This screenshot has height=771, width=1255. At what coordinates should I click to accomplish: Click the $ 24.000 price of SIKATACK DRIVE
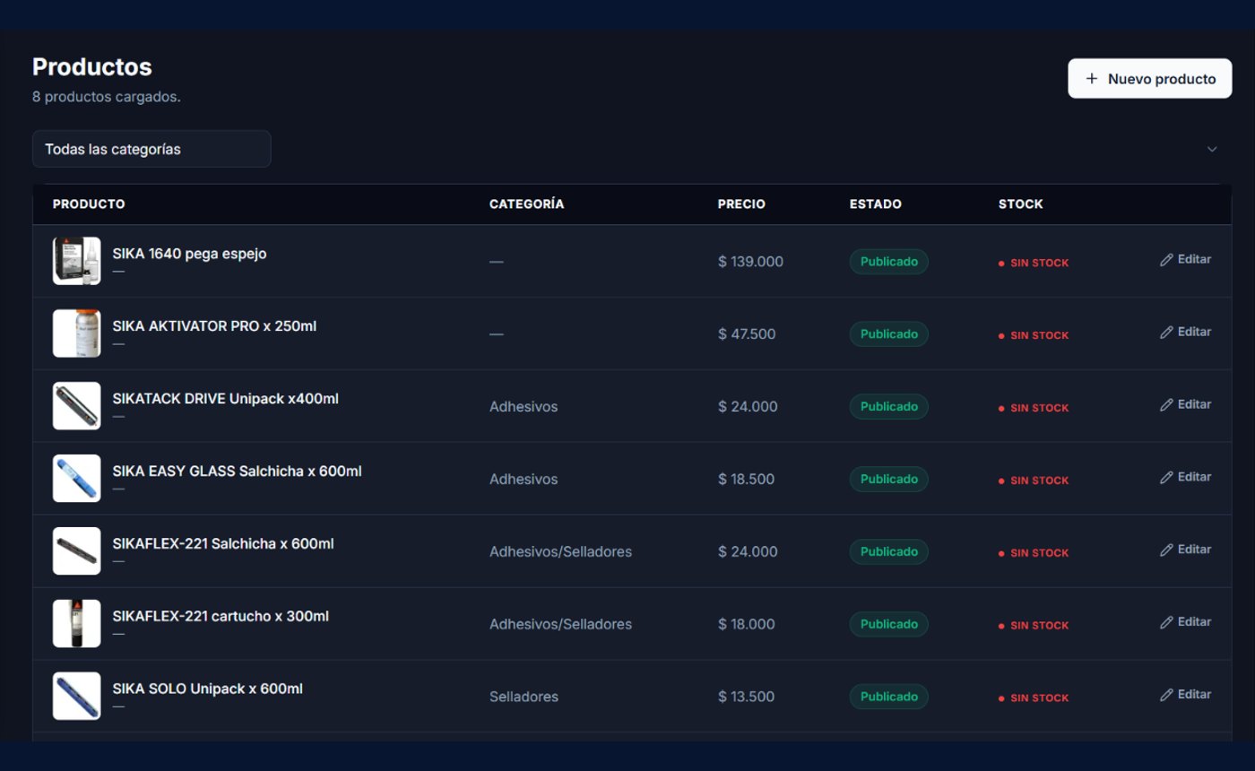click(748, 407)
